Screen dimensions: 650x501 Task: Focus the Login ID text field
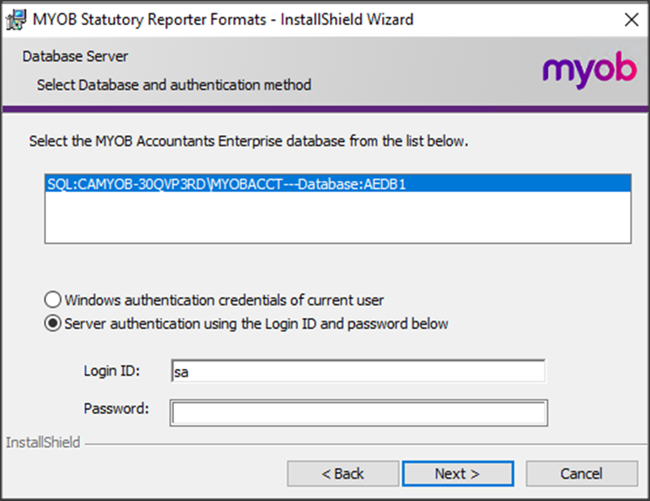coord(358,372)
